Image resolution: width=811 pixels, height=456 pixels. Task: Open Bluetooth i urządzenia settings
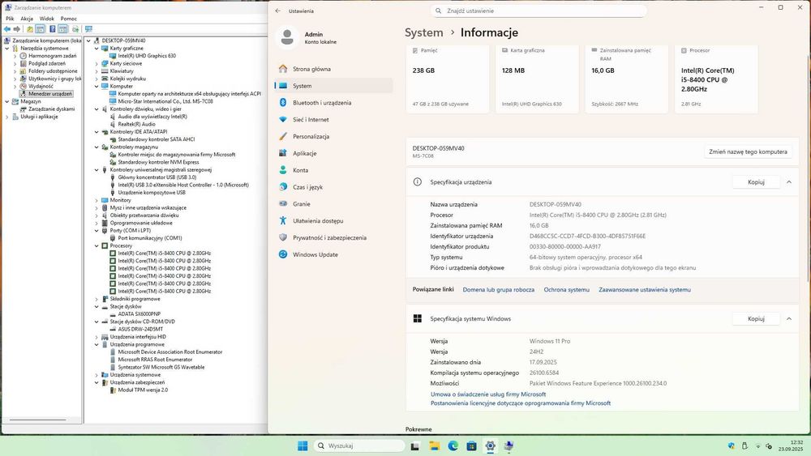click(322, 103)
